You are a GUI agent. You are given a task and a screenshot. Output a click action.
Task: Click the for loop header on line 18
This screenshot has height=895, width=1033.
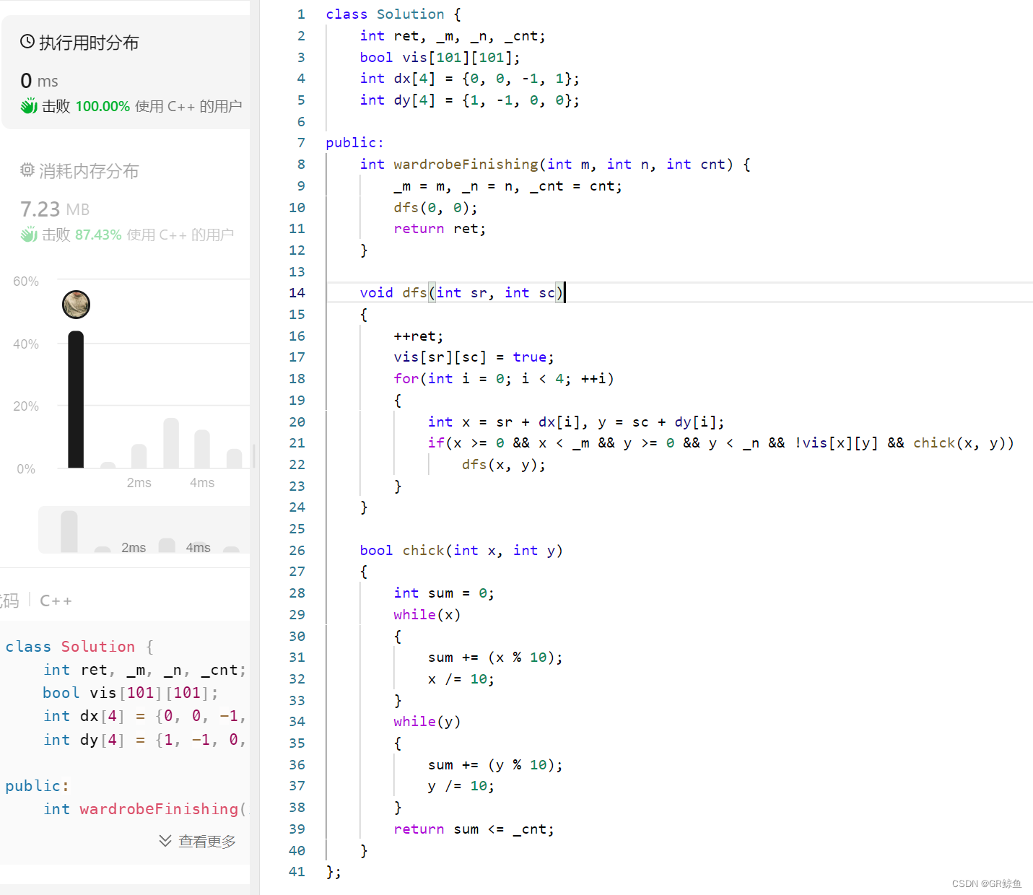504,378
